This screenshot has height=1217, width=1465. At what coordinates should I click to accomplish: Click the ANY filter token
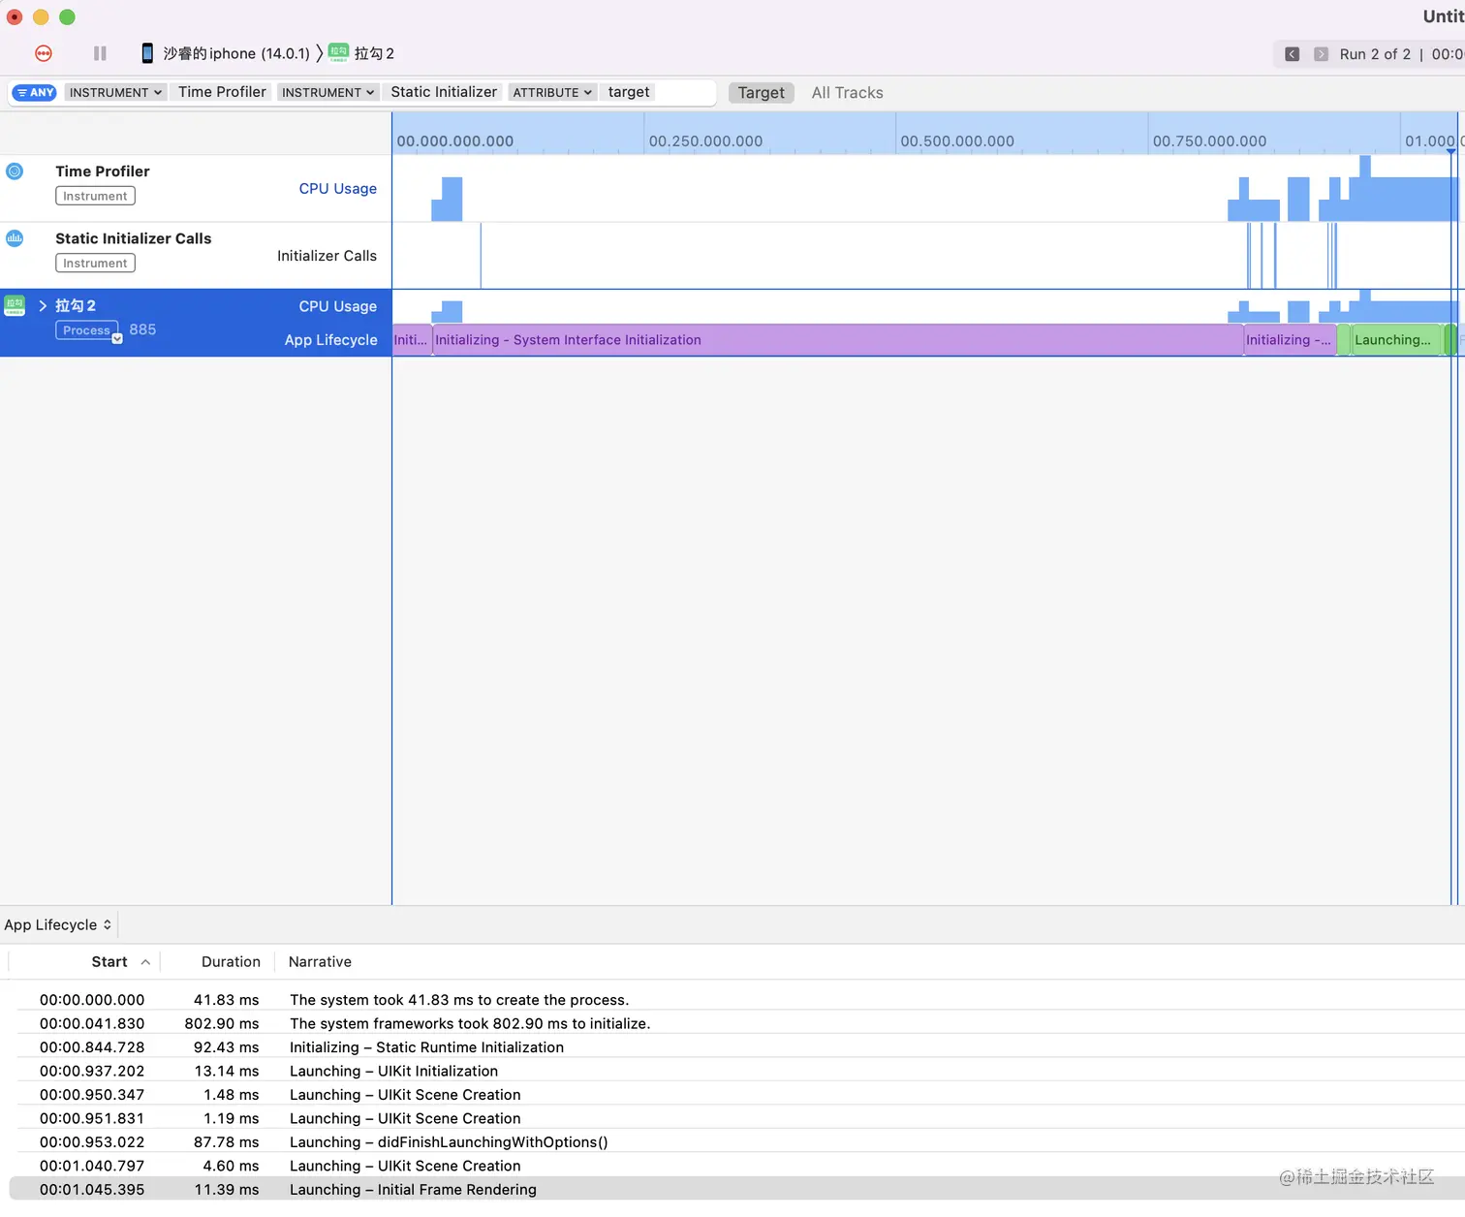click(x=35, y=92)
